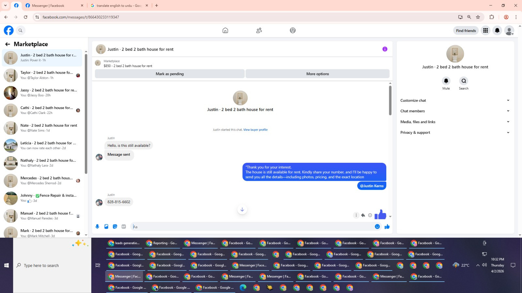Send a voice clip with microphone icon
Image resolution: width=522 pixels, height=293 pixels.
(97, 227)
